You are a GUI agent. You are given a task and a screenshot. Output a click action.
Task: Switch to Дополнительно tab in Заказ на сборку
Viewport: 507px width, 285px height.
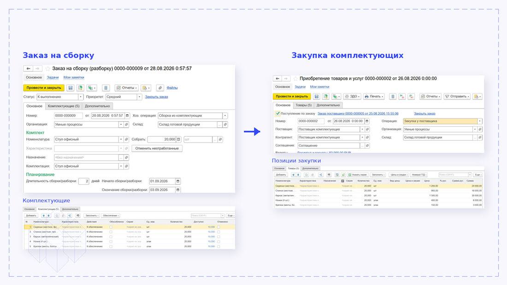(x=97, y=106)
